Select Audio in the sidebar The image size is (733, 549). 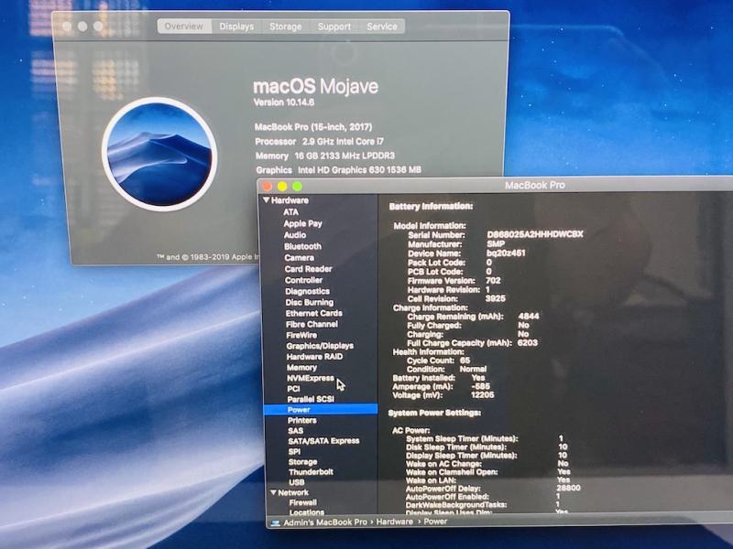coord(295,235)
